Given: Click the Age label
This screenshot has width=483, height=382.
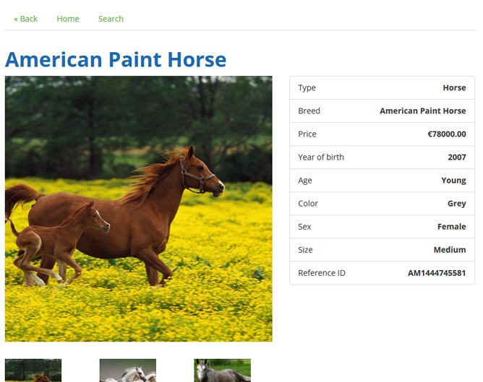Looking at the screenshot, I should coord(305,181).
